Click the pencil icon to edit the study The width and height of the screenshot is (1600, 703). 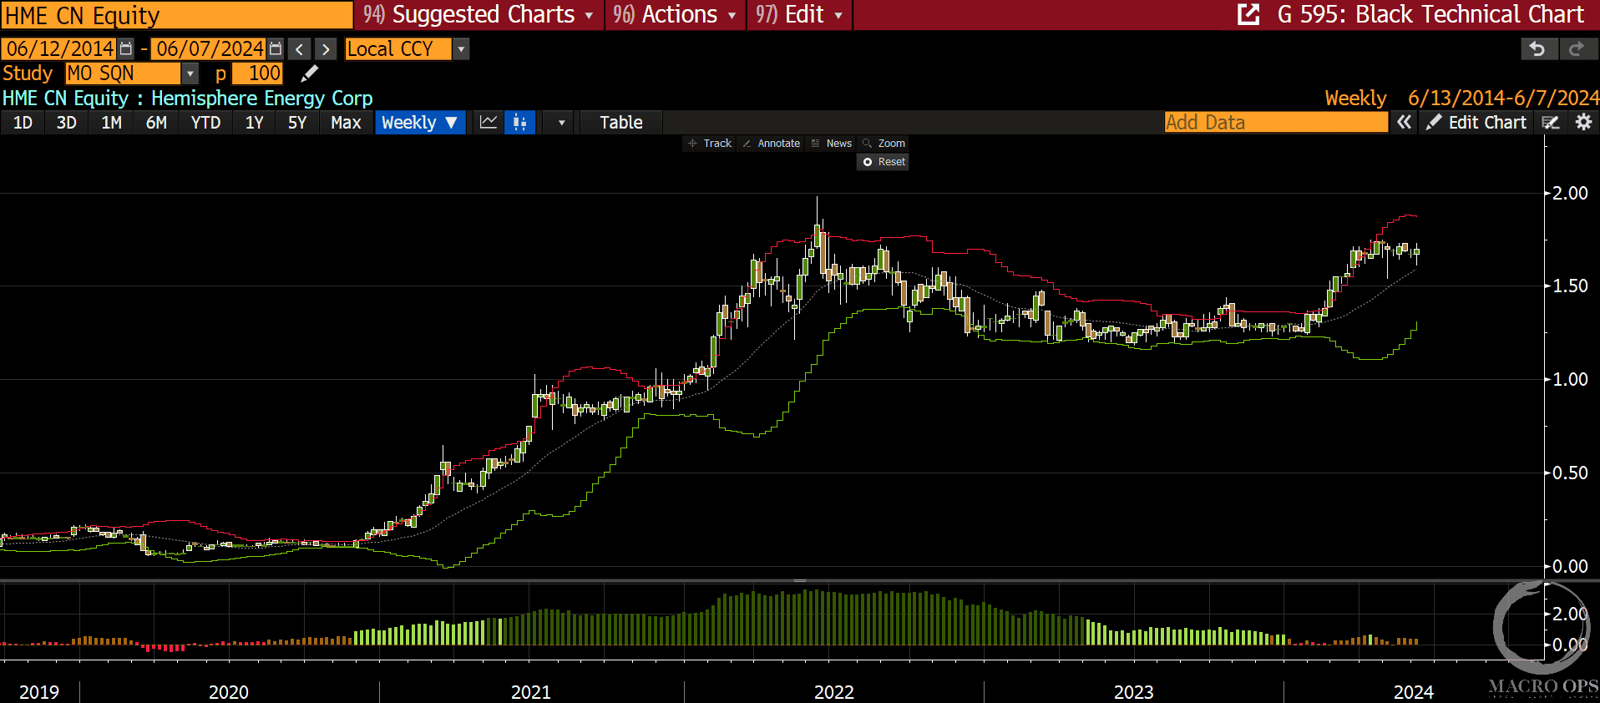click(309, 73)
